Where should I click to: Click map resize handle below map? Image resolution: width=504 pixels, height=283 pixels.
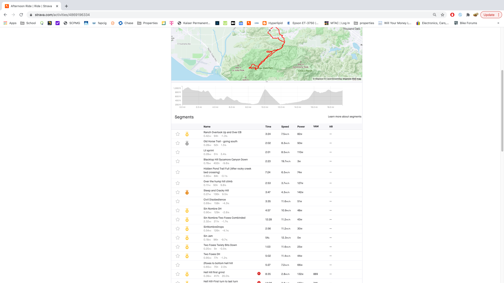267,82
